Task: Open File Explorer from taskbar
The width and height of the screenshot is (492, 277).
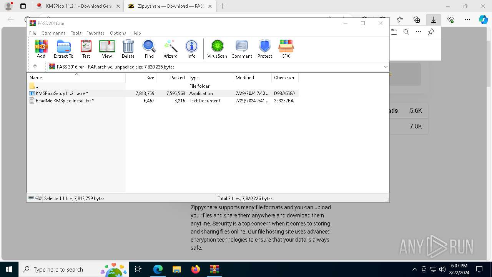Action: tap(177, 269)
